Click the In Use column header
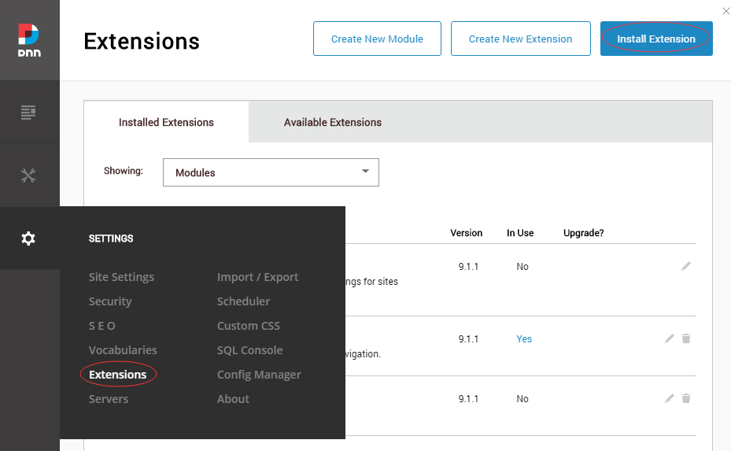731x451 pixels. coord(520,233)
